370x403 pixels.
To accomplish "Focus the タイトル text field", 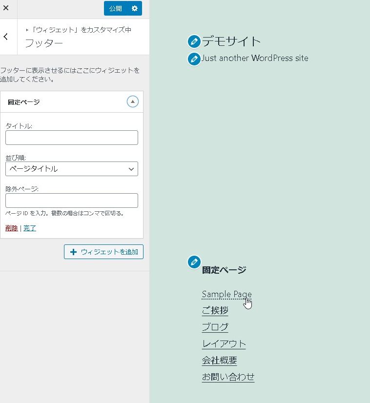I will click(x=72, y=138).
